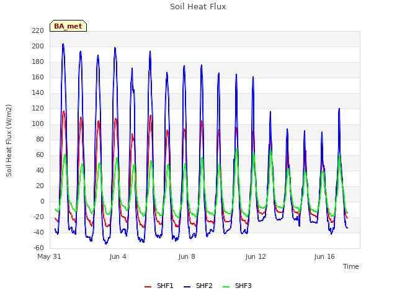
Task: Click the green SHF3 legend swatch
Action: (x=226, y=287)
